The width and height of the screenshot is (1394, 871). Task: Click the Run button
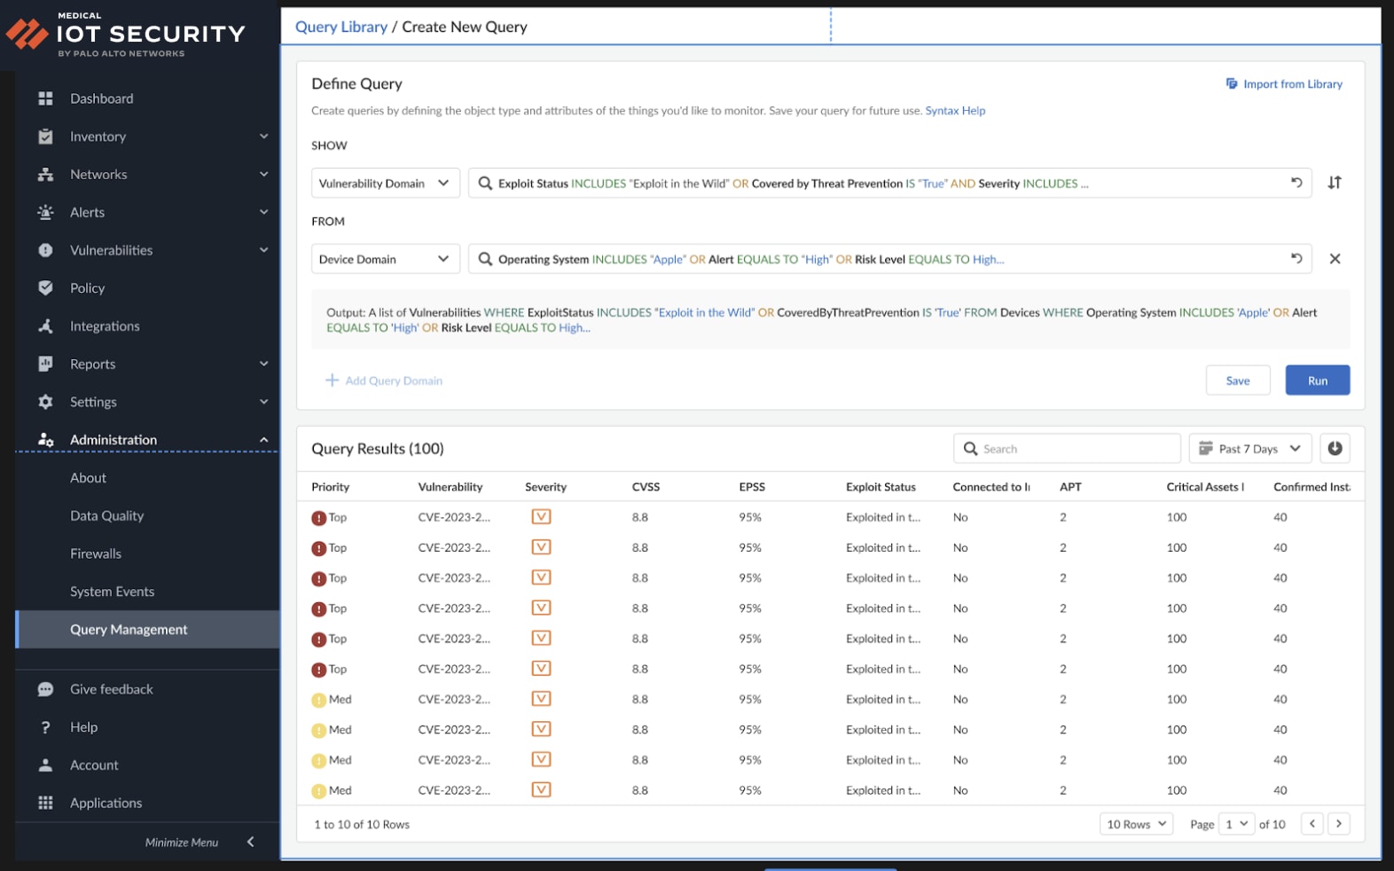click(1318, 381)
